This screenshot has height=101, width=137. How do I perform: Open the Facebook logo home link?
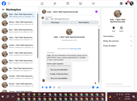click(x=4, y=4)
